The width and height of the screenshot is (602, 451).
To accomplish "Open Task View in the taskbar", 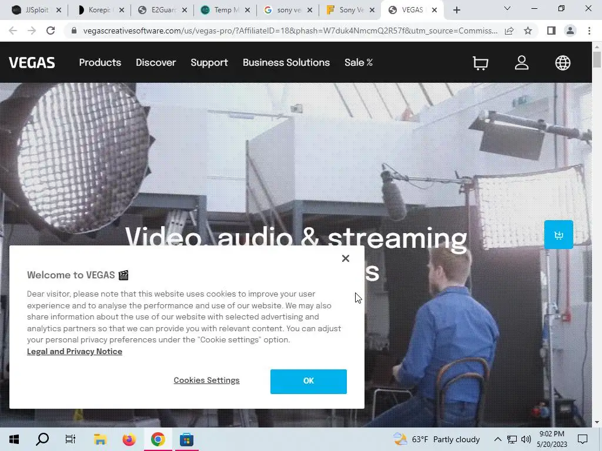I will (71, 439).
